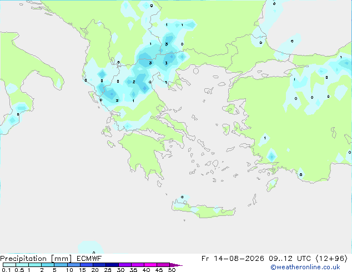The height and width of the screenshot is (272, 352).
Task: Click the dark navy 25–30 mm legend swatch
Action: (112, 265)
